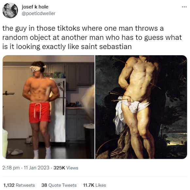
Task: Click the 2:18 pm timestamp
Action: click(11, 168)
